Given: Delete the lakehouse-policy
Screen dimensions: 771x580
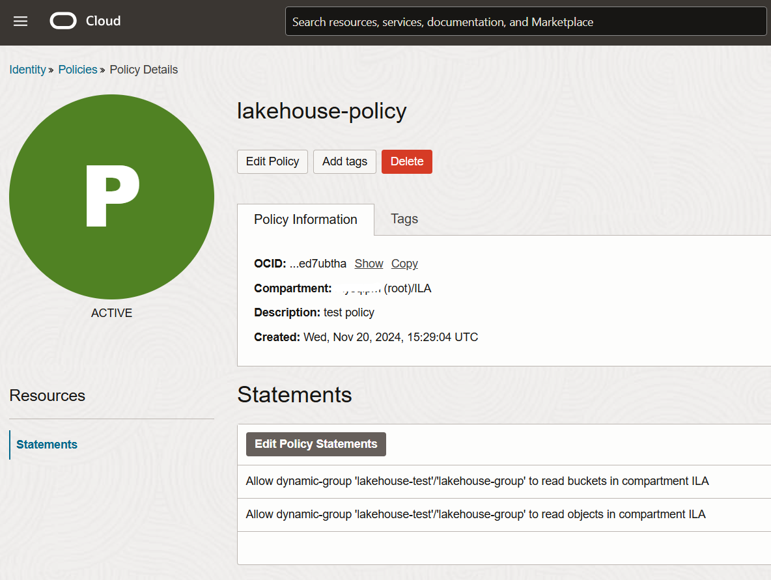Looking at the screenshot, I should coord(406,161).
